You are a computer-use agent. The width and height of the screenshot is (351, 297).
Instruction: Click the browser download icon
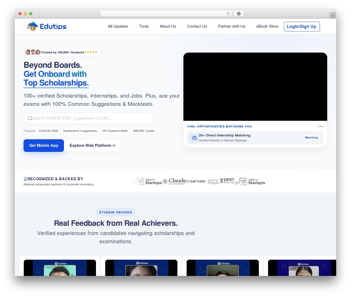(239, 14)
